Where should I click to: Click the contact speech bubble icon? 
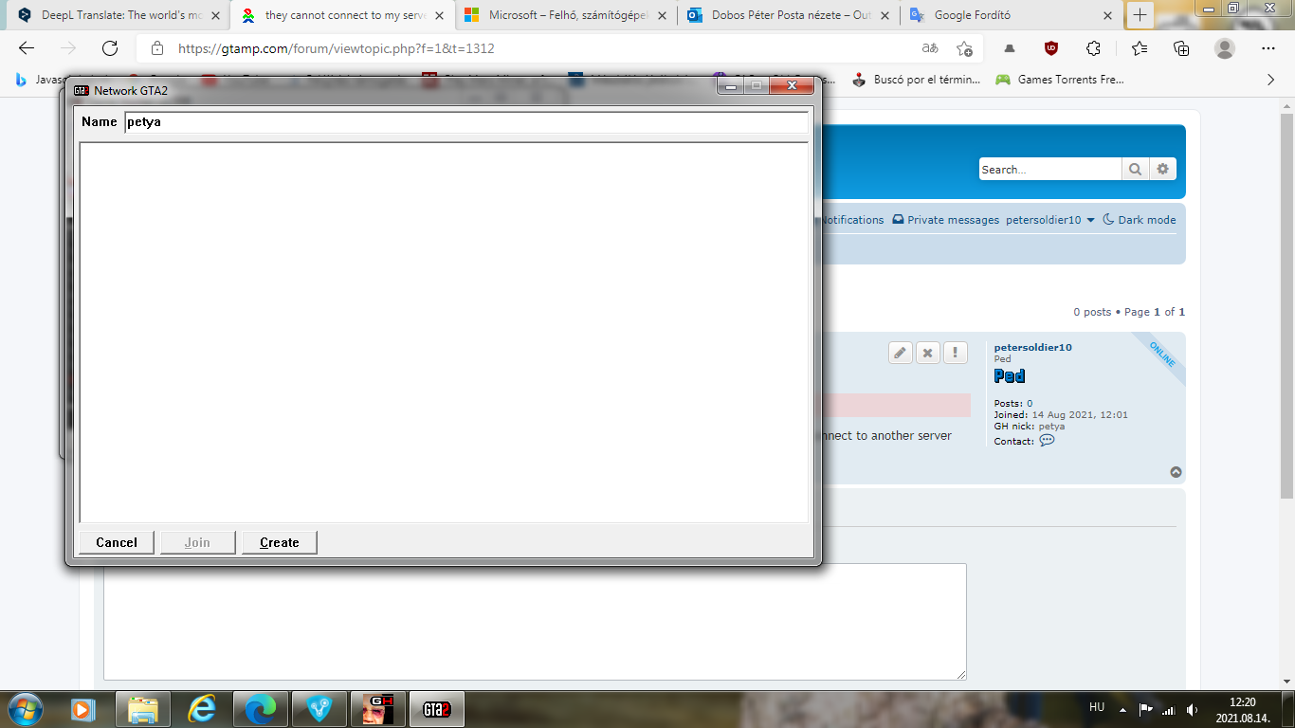pos(1047,441)
